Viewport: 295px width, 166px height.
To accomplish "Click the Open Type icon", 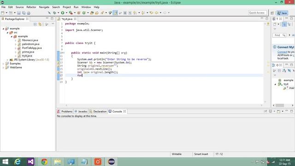I will coord(92,13).
